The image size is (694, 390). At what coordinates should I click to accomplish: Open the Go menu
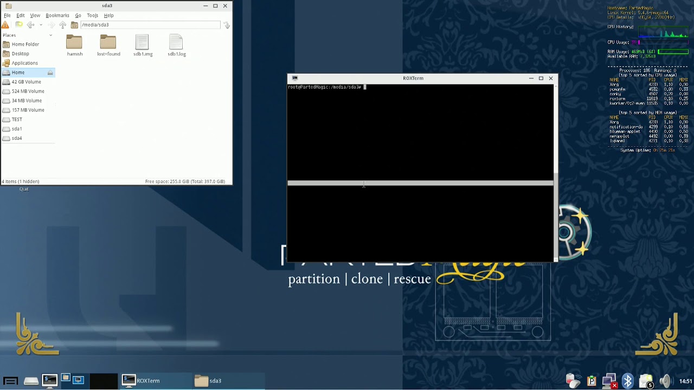pos(78,15)
